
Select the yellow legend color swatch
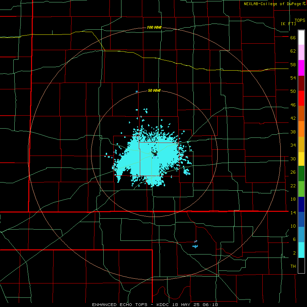(301, 159)
